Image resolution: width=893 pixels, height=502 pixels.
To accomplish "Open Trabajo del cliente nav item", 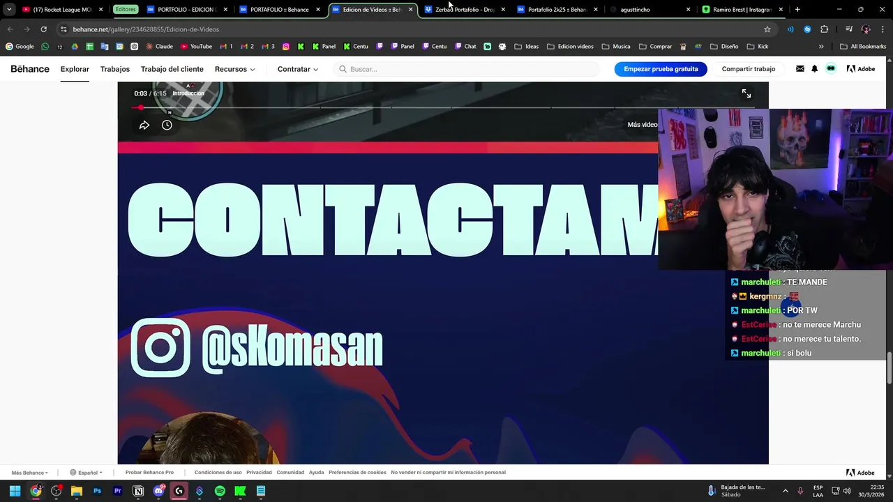I will tap(172, 69).
